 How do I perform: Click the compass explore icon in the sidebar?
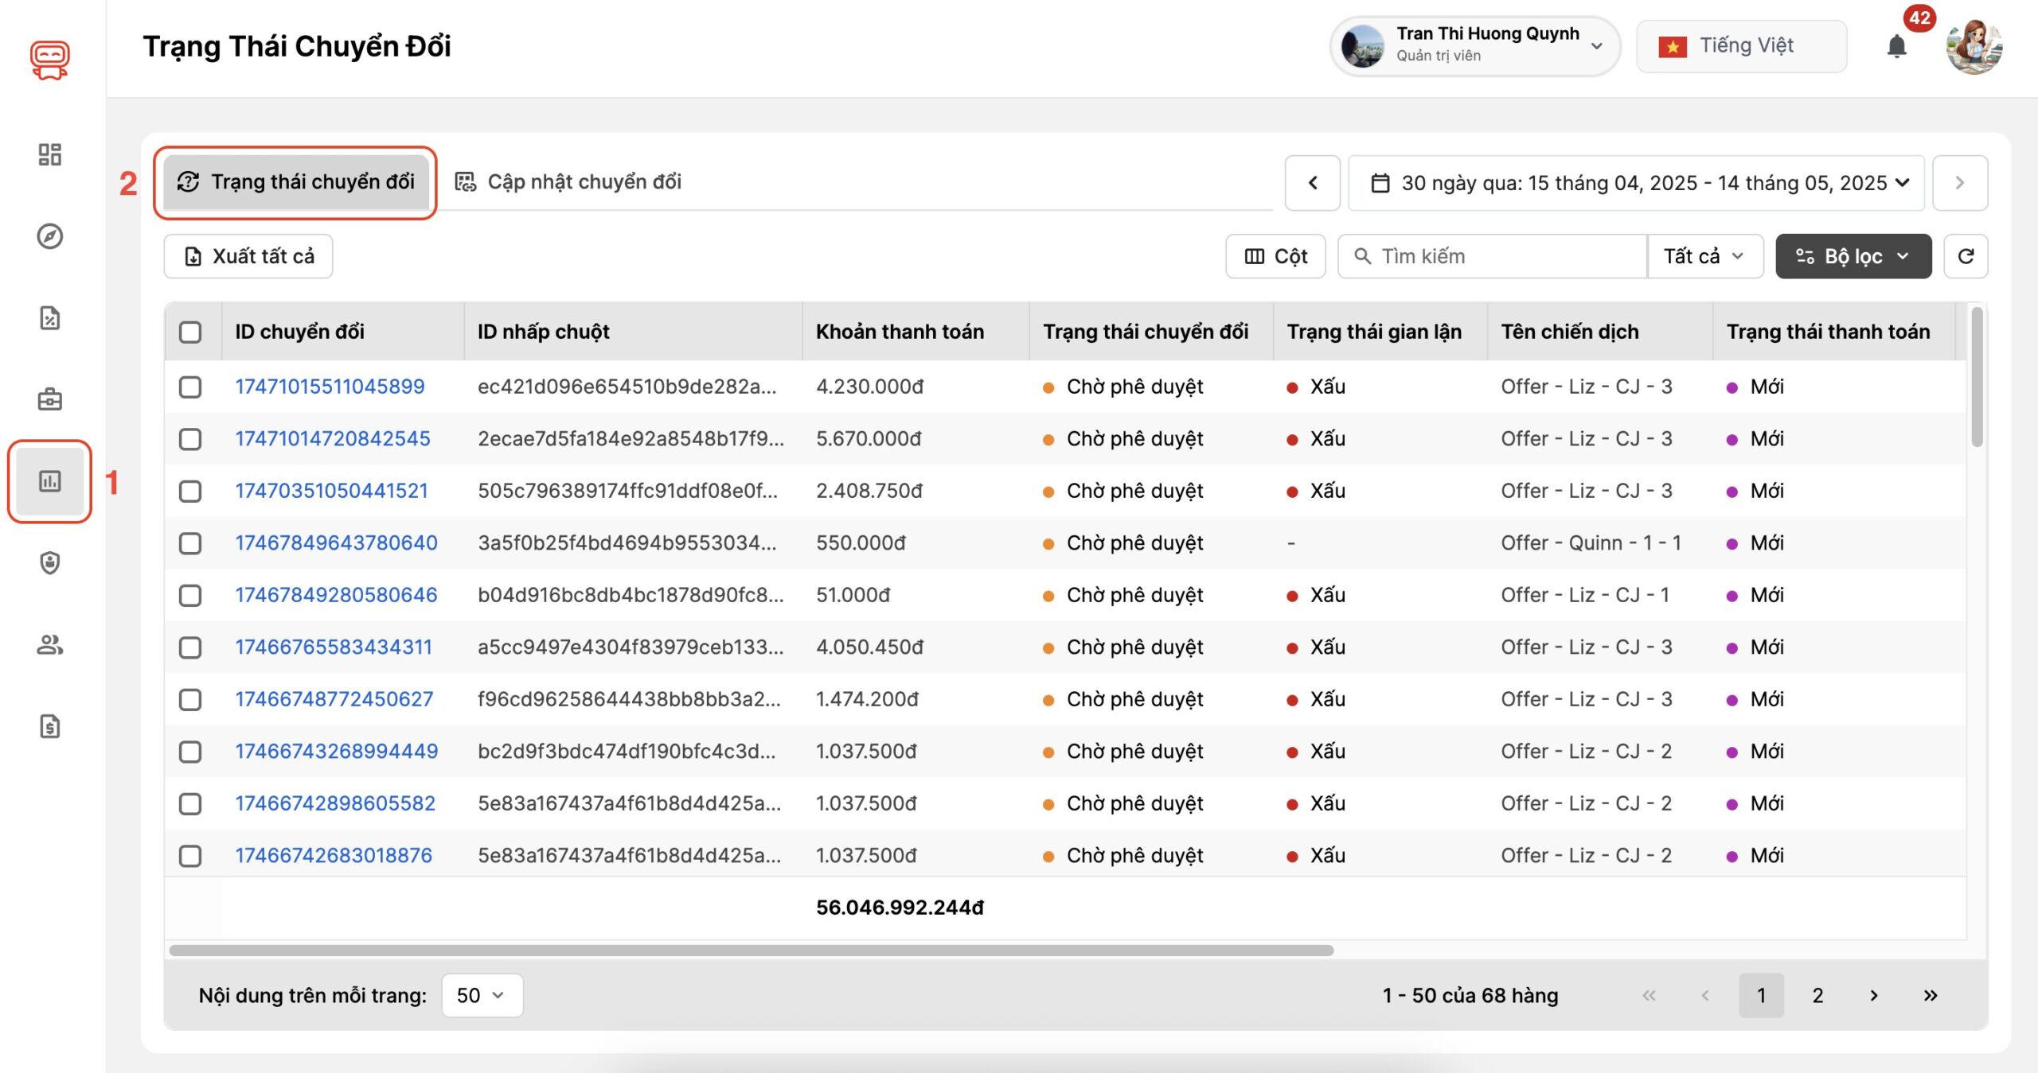pos(49,236)
